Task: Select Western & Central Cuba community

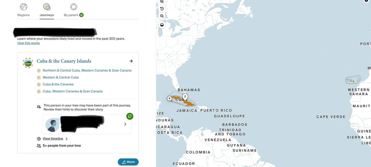Action: pos(60,77)
